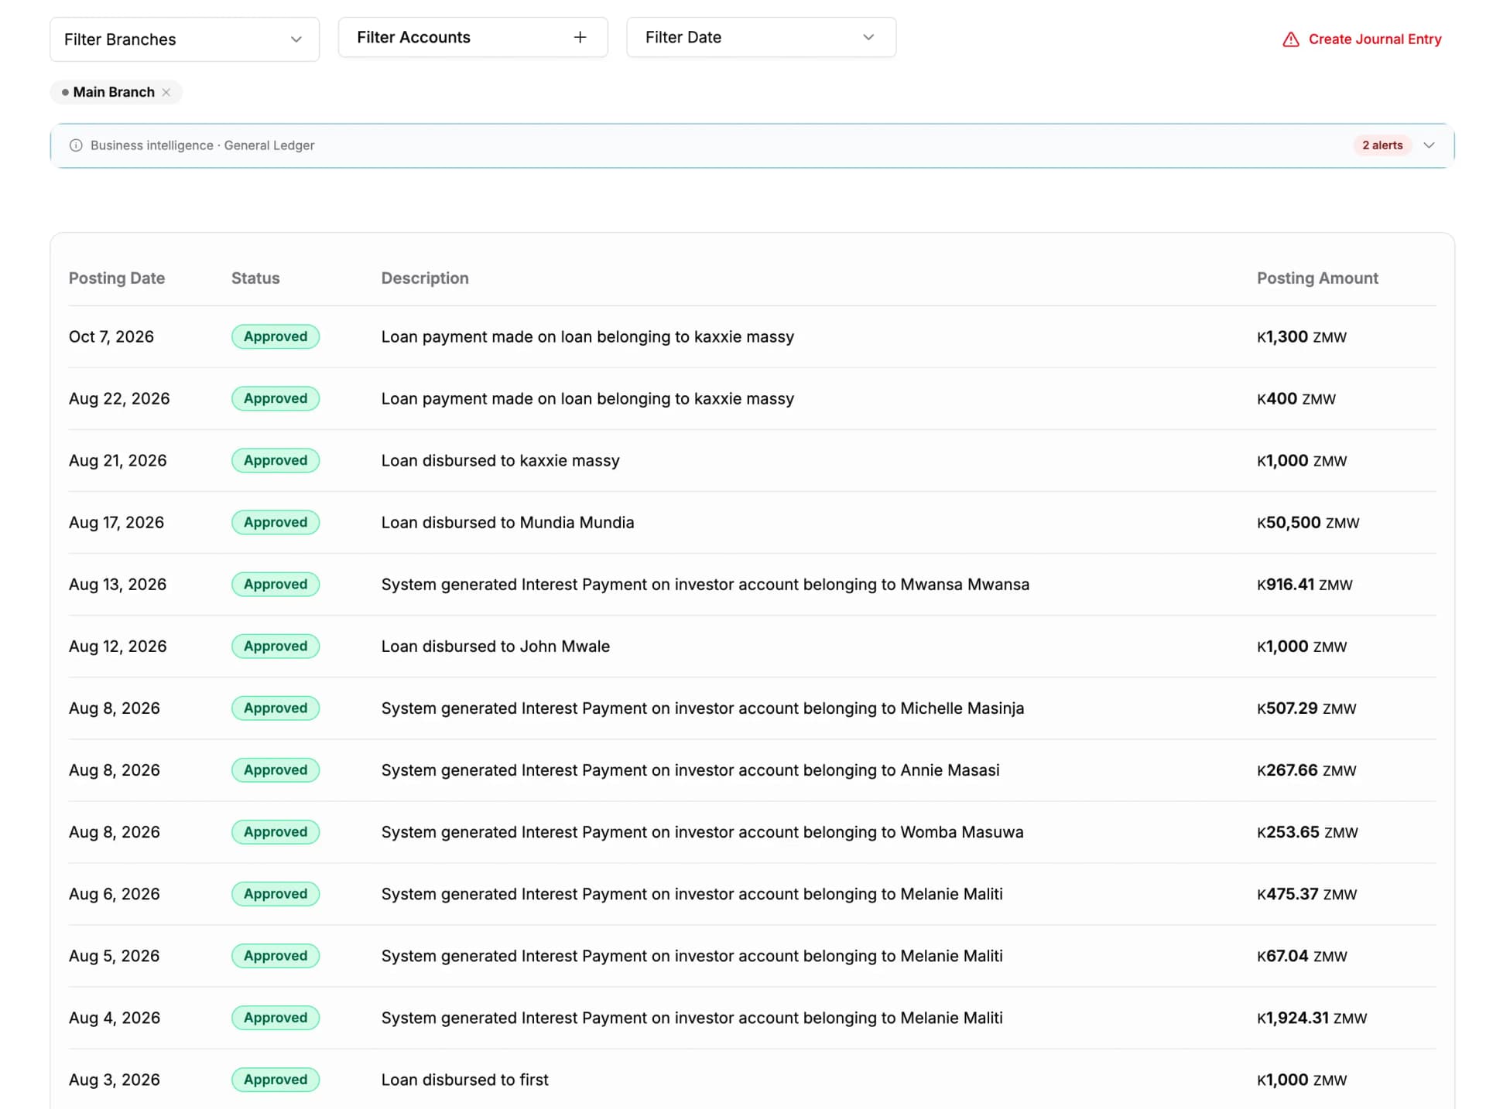
Task: Open the Annie Masasi interest payment entry
Action: (690, 769)
